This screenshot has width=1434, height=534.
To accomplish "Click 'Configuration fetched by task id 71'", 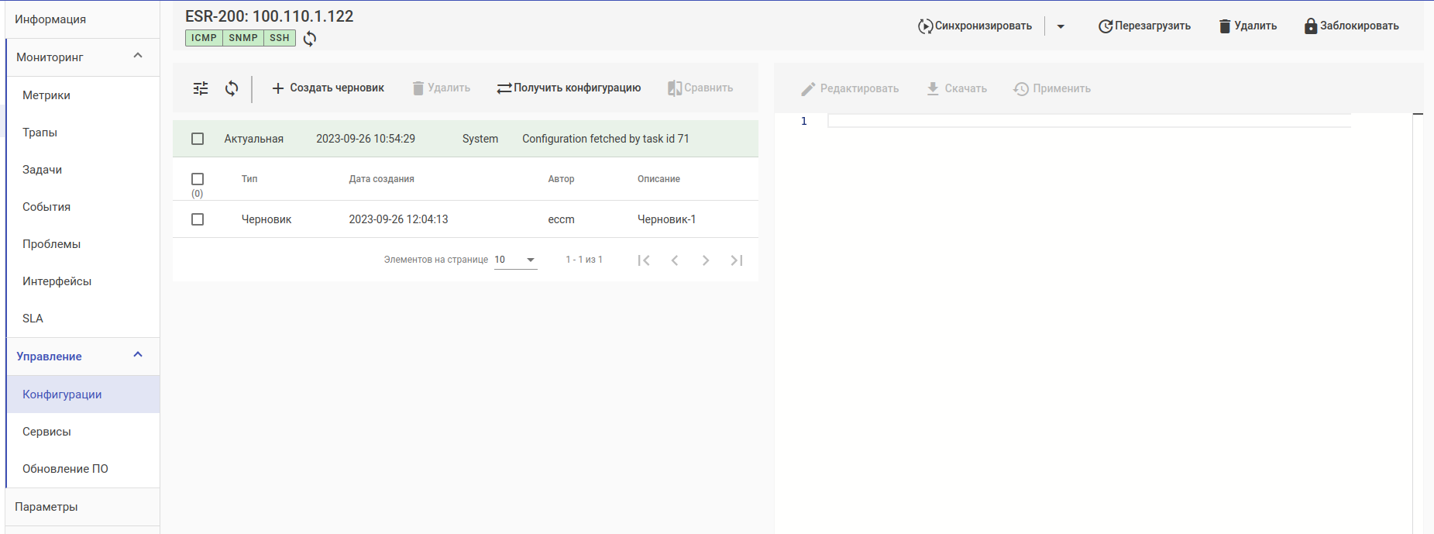I will 606,139.
